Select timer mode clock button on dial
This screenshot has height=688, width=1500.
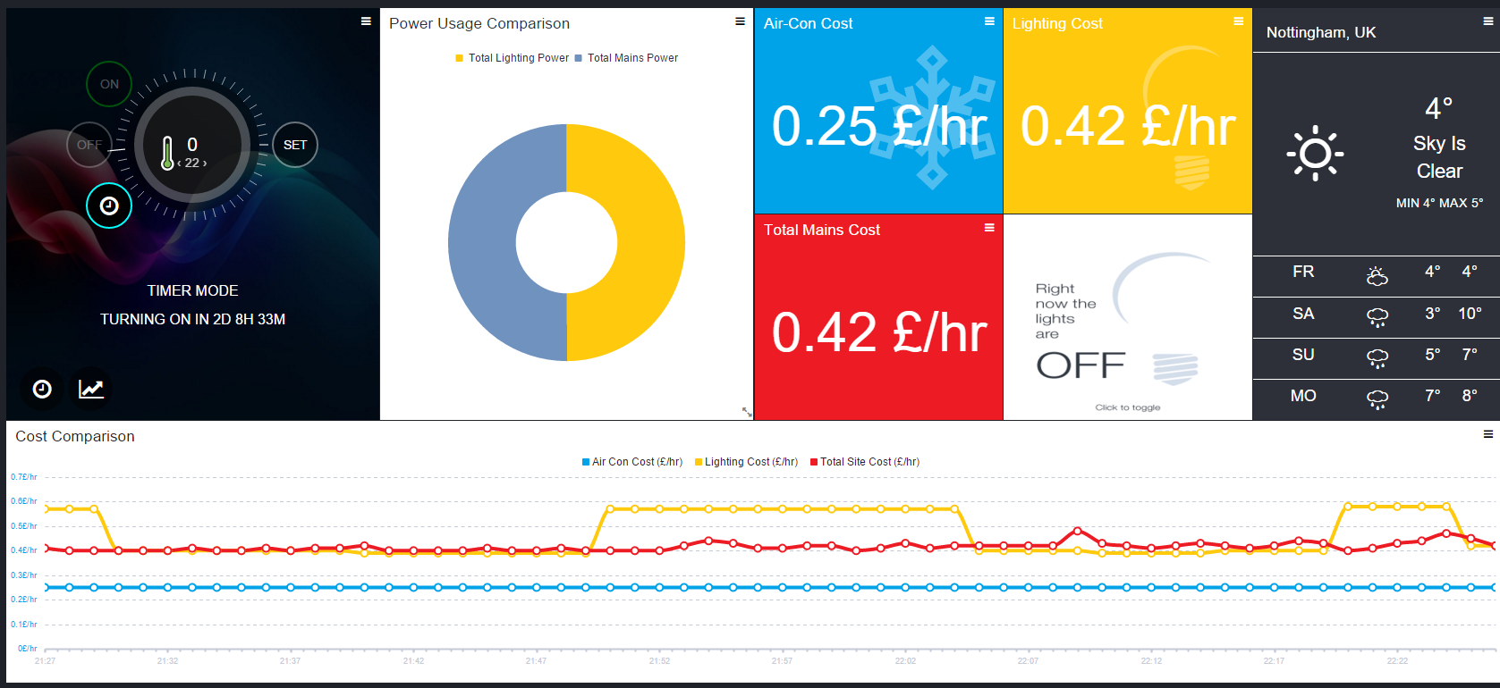point(109,206)
